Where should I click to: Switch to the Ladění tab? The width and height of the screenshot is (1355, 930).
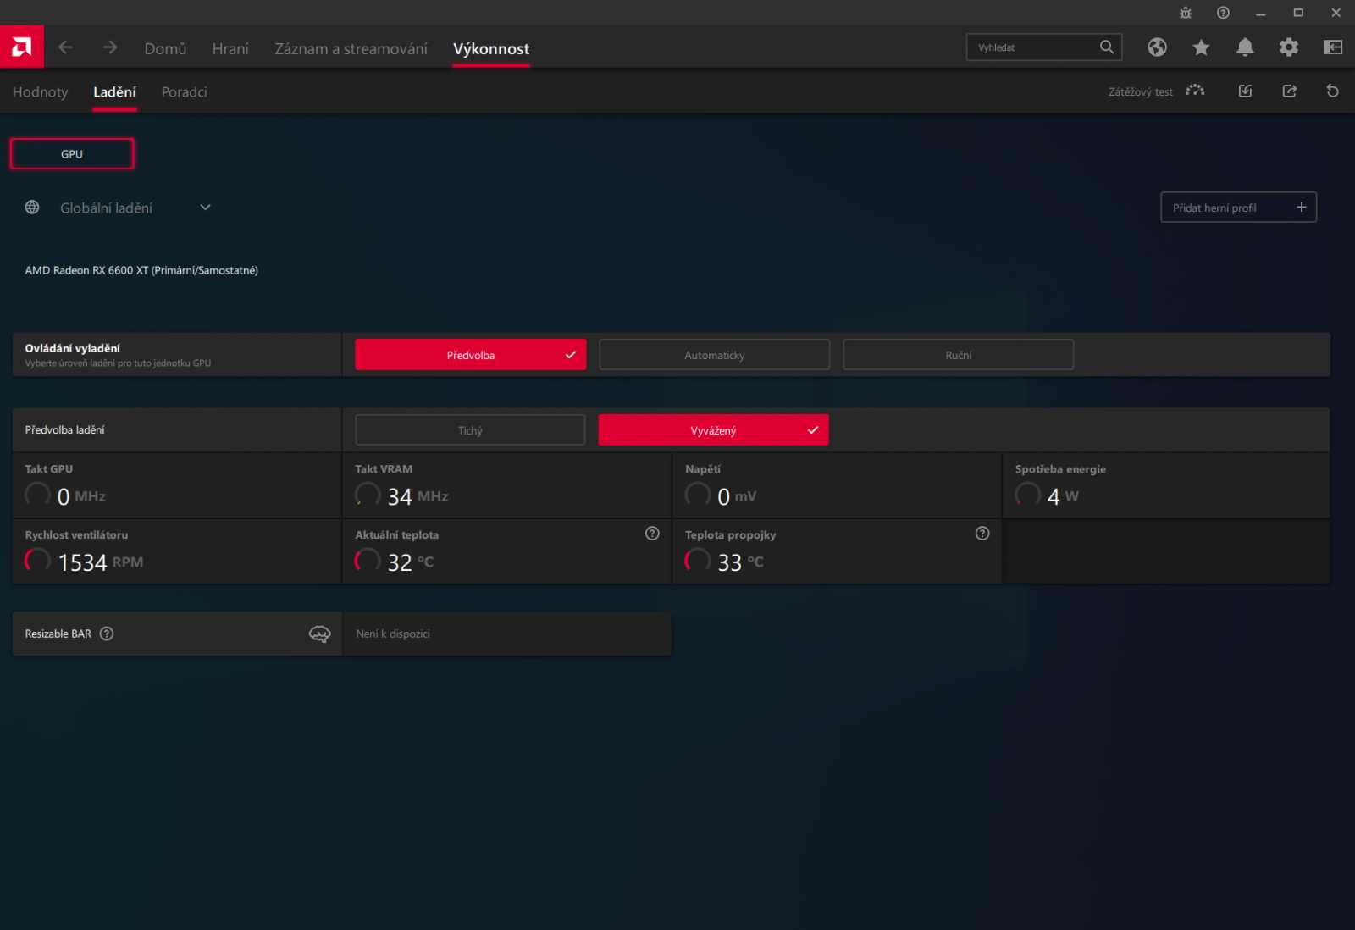[x=114, y=91]
